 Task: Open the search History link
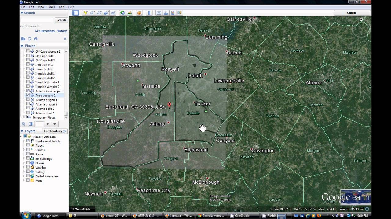(x=62, y=31)
